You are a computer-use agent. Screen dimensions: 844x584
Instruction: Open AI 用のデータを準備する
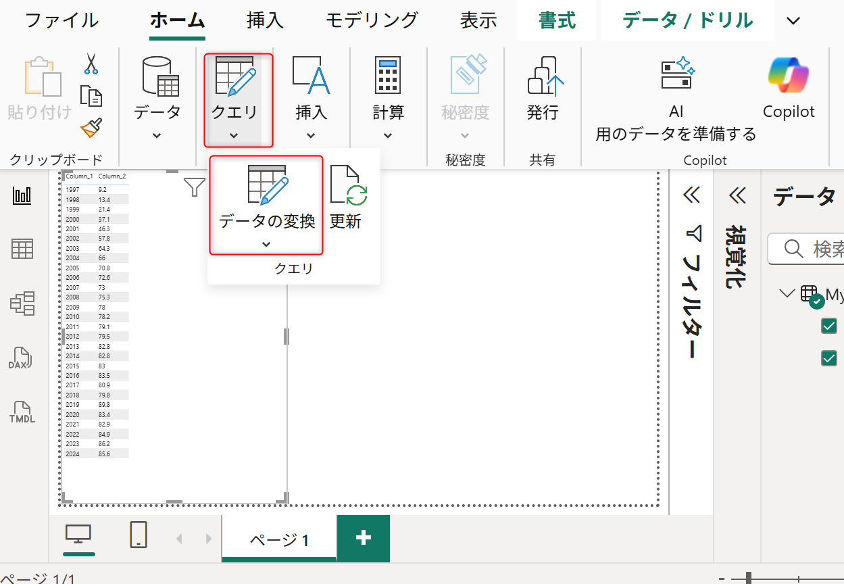tap(675, 98)
